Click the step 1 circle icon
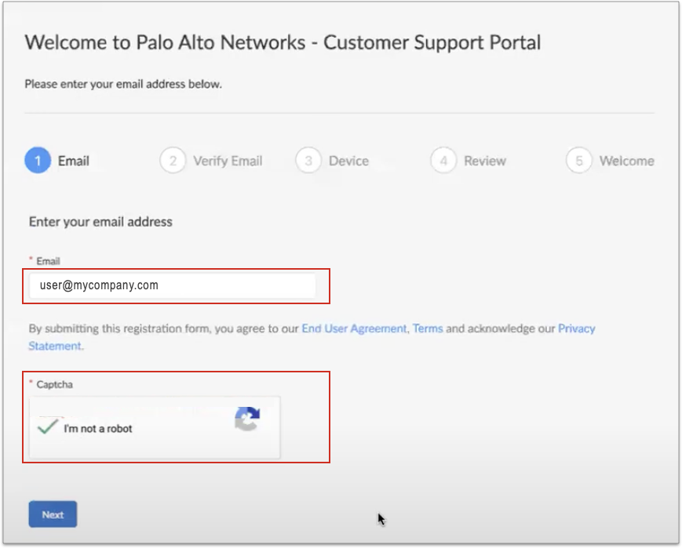This screenshot has height=548, width=682. point(38,161)
